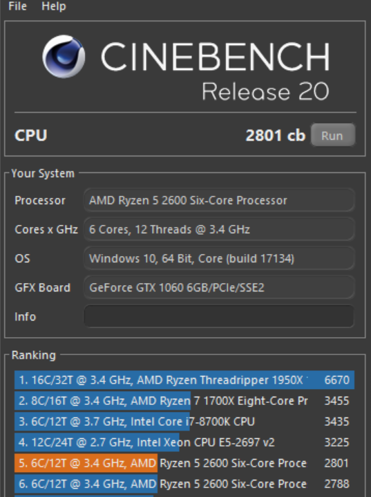Select the sixth ranking entry scoring 2788
Viewport: 371px width, 497px height.
coord(184,484)
